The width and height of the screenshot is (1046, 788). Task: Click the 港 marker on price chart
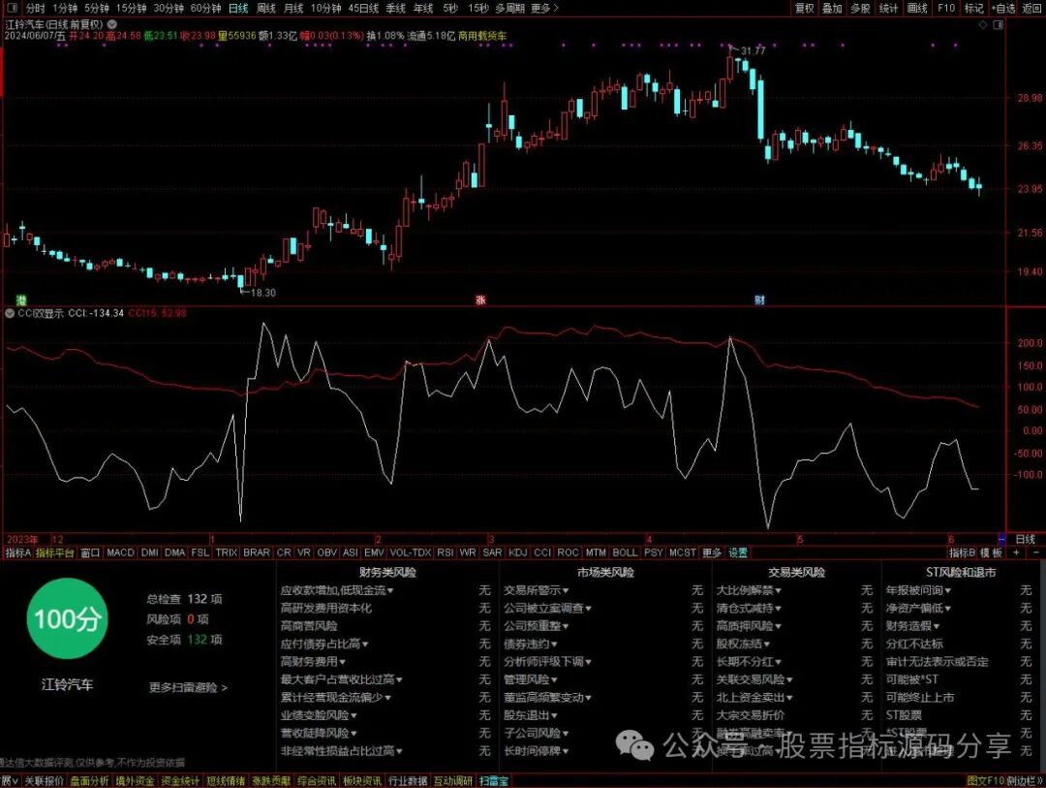21,299
